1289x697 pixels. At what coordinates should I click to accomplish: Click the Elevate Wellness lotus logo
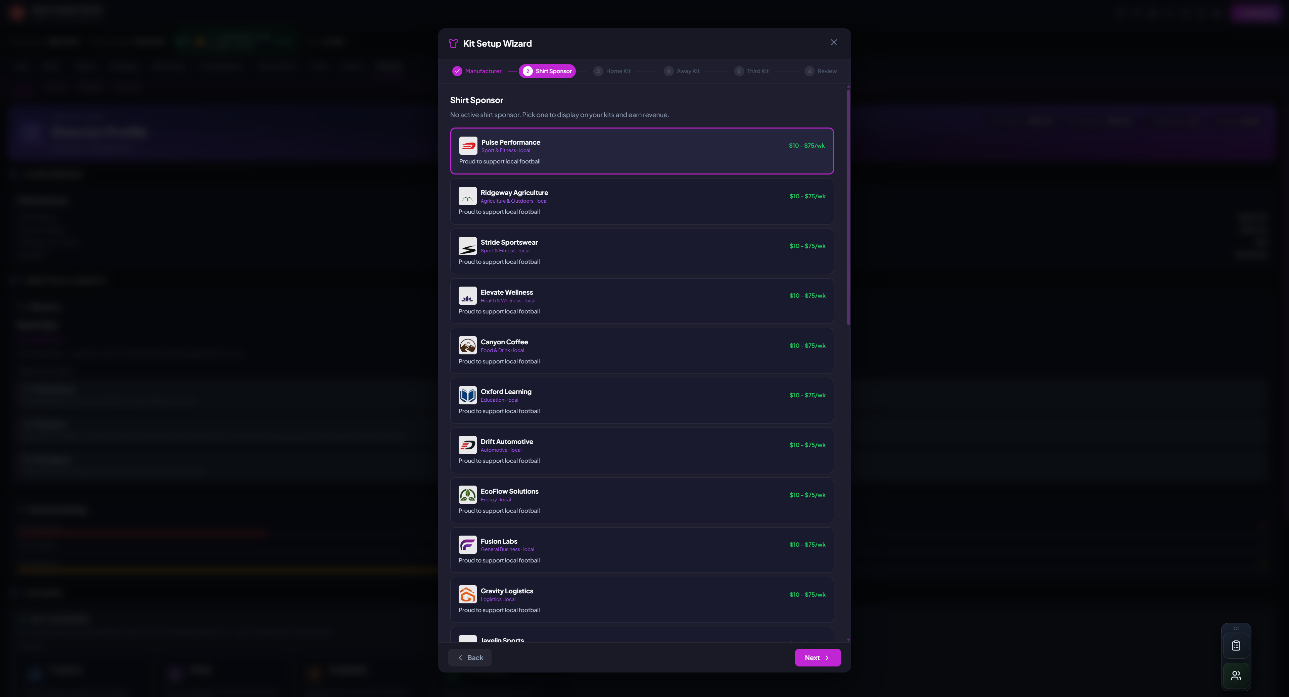pyautogui.click(x=467, y=296)
